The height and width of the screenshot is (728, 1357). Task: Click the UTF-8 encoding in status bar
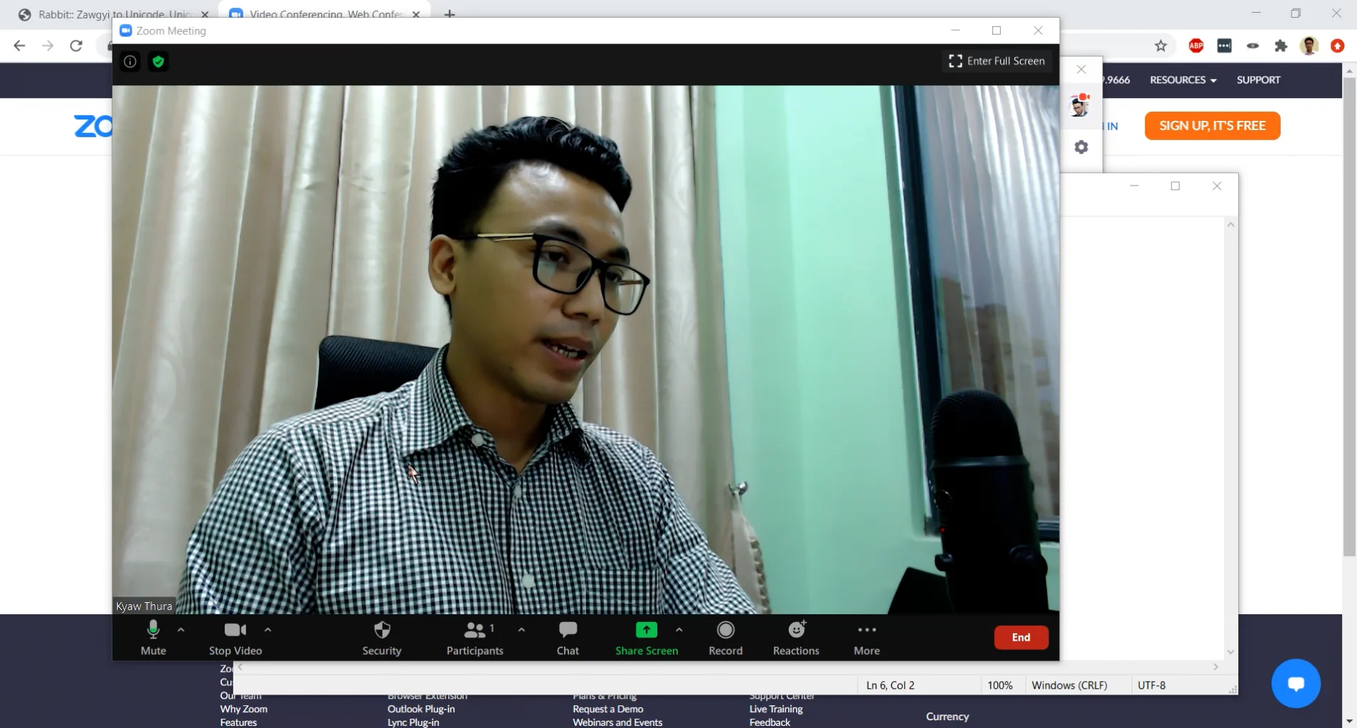click(1151, 685)
